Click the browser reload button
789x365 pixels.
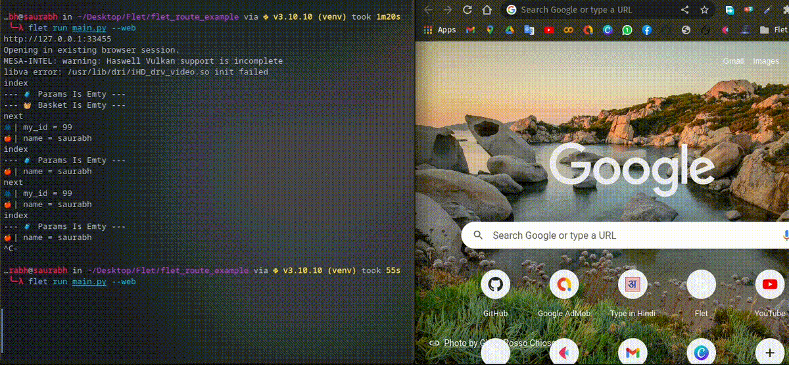pos(467,10)
